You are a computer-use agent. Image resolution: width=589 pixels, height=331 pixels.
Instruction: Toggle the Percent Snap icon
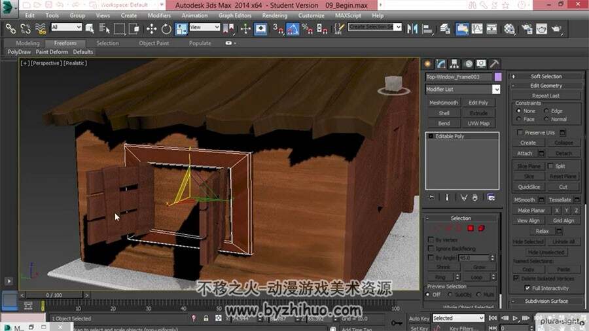point(308,29)
